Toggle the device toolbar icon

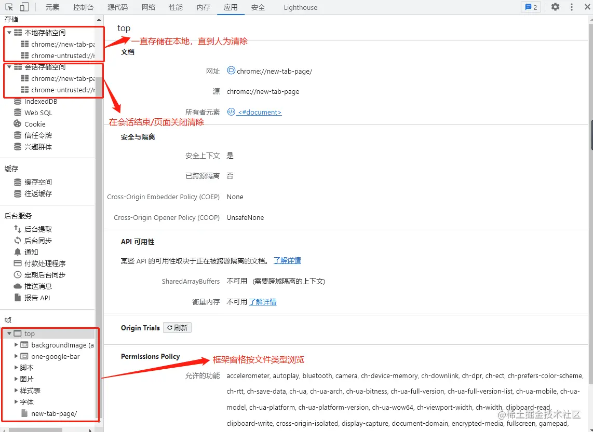pos(24,7)
